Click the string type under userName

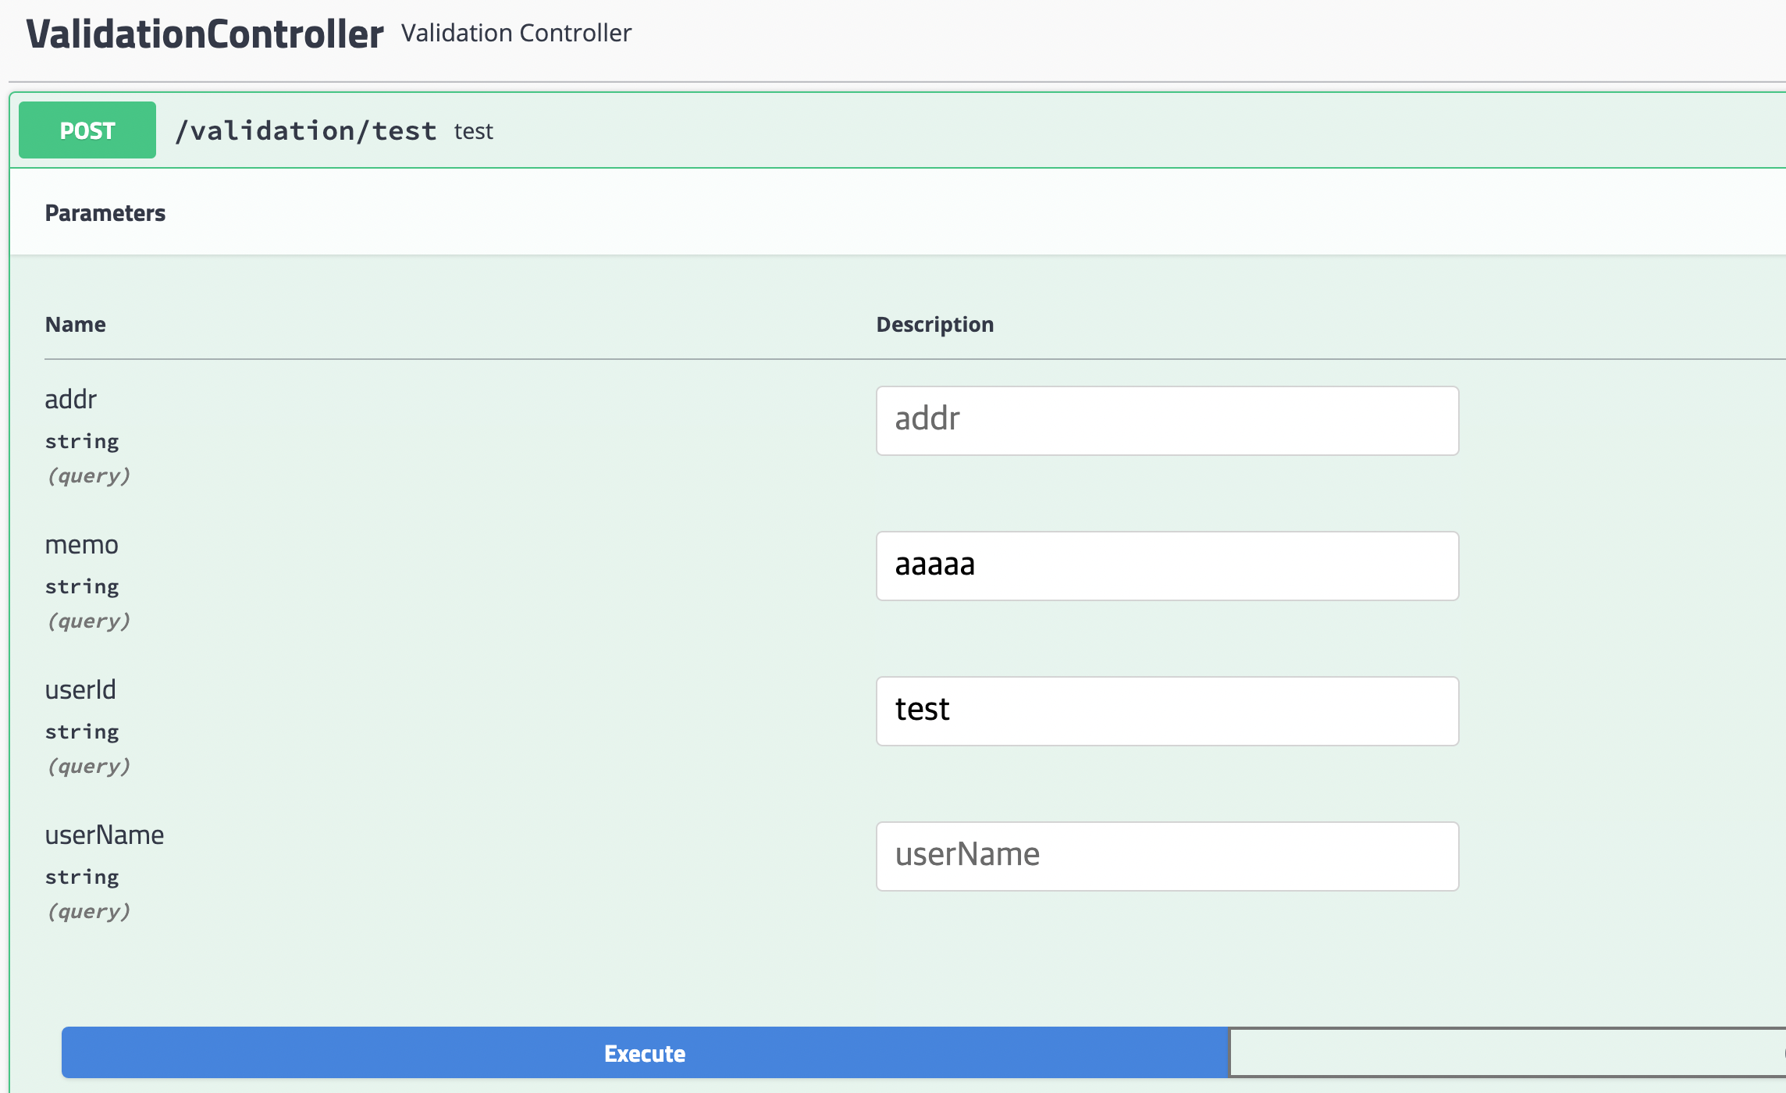(82, 877)
